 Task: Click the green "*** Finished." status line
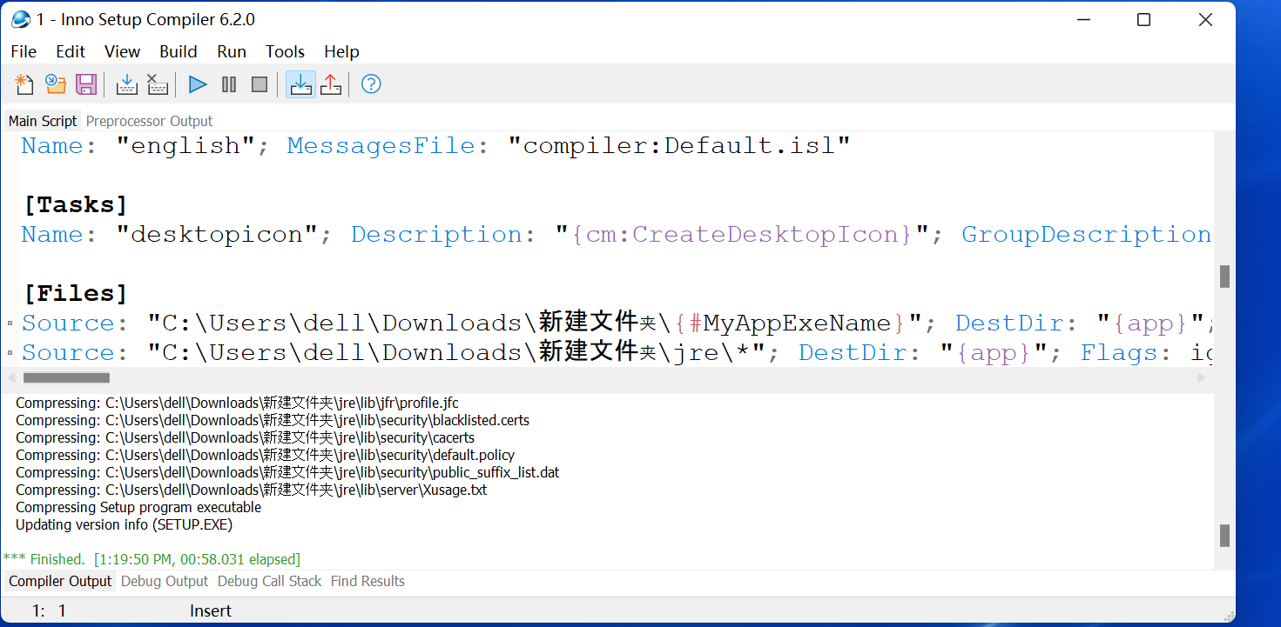pyautogui.click(x=152, y=559)
